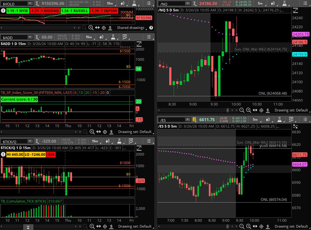Click the TB_Cumulative_TICK study label
Viewport: 311px width, 230px height.
click(x=23, y=201)
